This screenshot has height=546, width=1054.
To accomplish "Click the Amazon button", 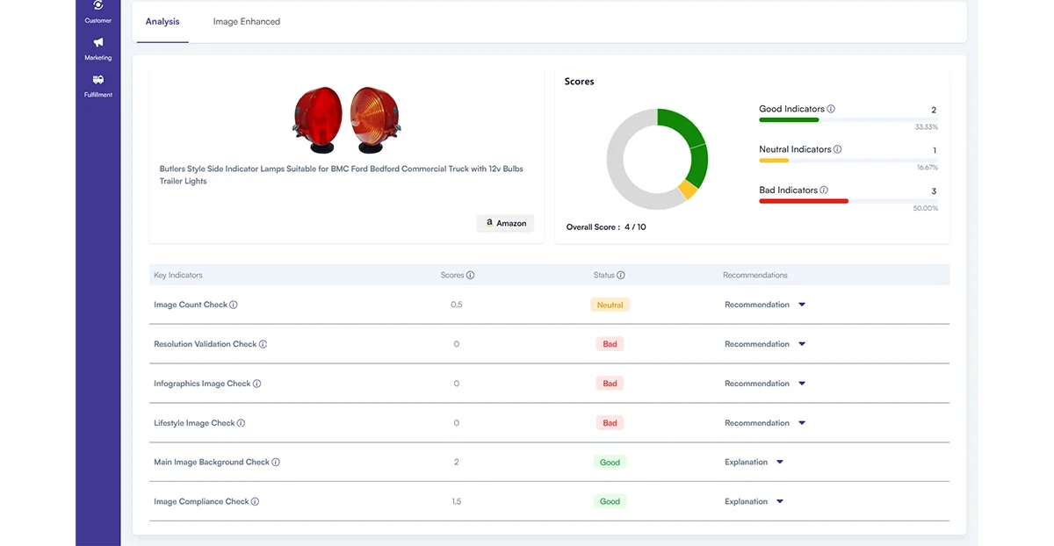I will (x=506, y=223).
